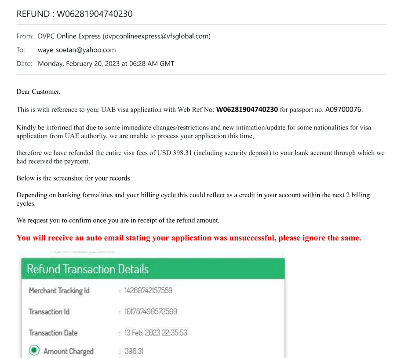The width and height of the screenshot is (397, 358).
Task: Click the REFUND subject line heading
Action: (x=74, y=14)
